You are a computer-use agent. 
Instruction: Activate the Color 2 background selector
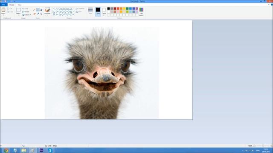click(104, 11)
